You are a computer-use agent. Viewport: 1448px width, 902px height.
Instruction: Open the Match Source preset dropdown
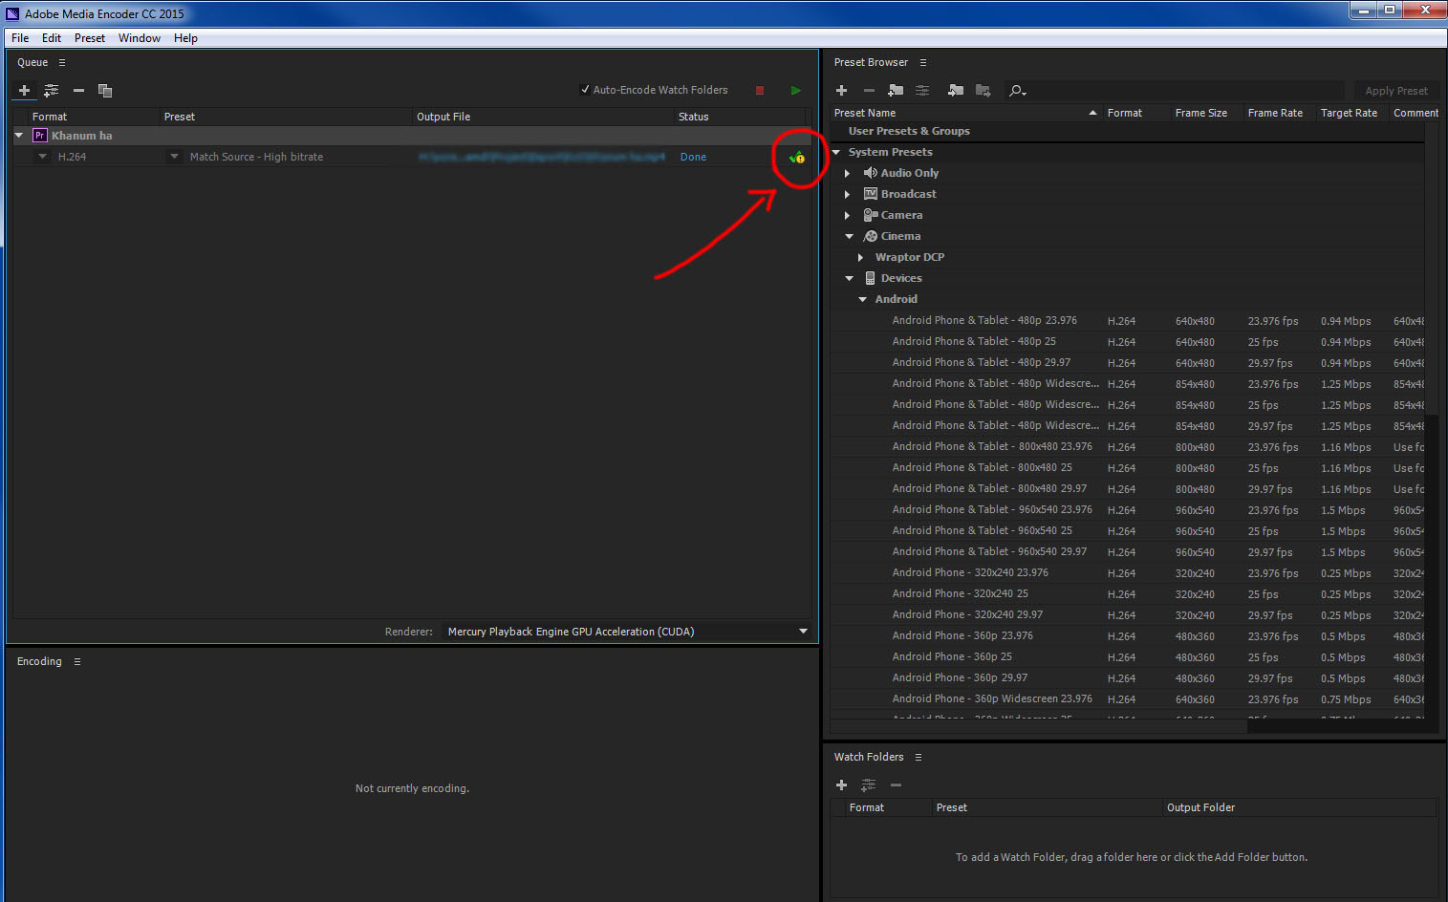point(174,157)
